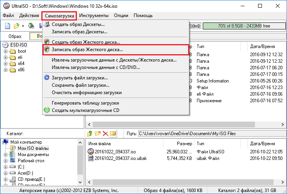Expand the boot folder tree node
287x194 pixels.
coord(5,51)
